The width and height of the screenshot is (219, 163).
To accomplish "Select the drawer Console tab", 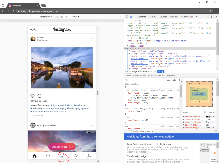I will pyautogui.click(x=134, y=131).
